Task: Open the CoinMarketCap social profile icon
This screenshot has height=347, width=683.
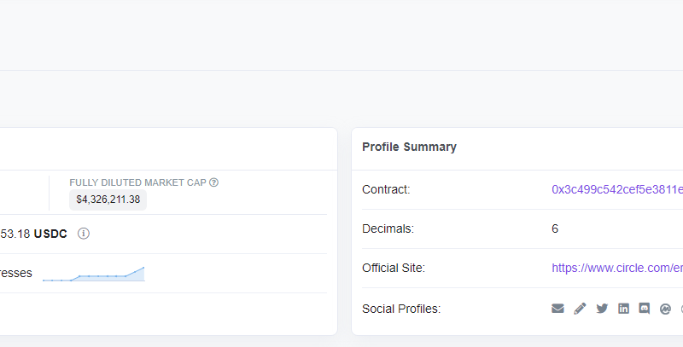Action: coord(666,309)
